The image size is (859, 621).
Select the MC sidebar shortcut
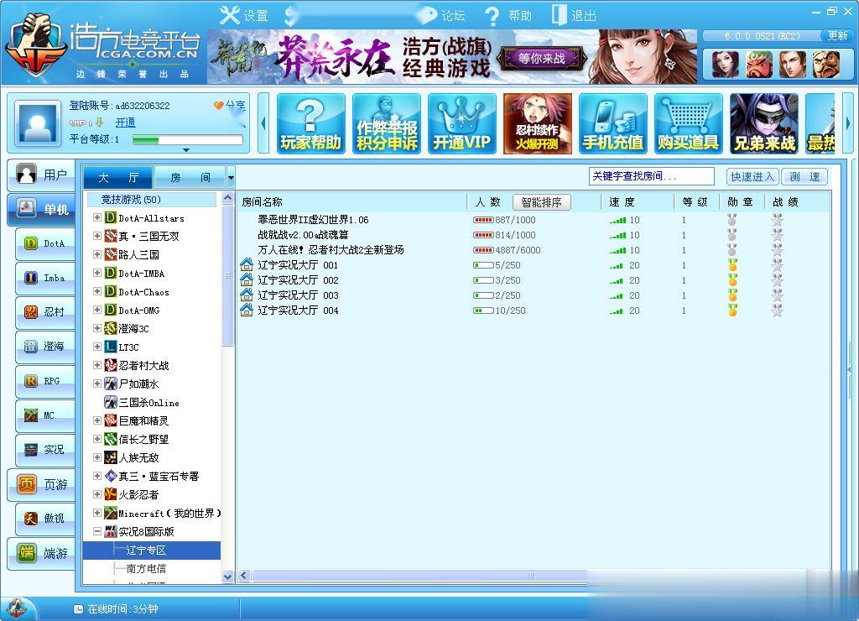(45, 415)
